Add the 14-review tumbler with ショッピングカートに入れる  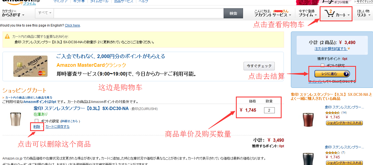coord(344,123)
